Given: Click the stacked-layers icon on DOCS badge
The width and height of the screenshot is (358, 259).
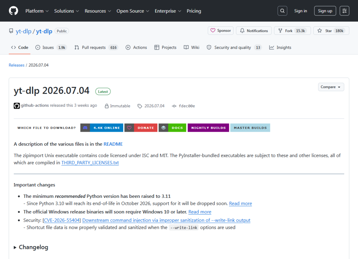Looking at the screenshot, I should 164,128.
